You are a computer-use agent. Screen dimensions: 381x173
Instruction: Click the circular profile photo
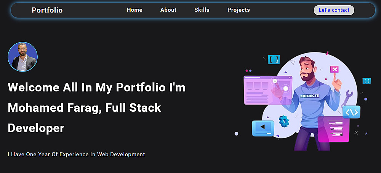(x=22, y=57)
